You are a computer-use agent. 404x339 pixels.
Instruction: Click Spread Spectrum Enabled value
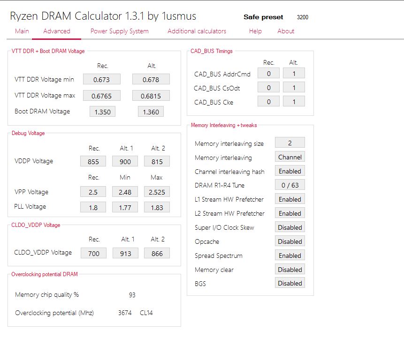point(290,255)
